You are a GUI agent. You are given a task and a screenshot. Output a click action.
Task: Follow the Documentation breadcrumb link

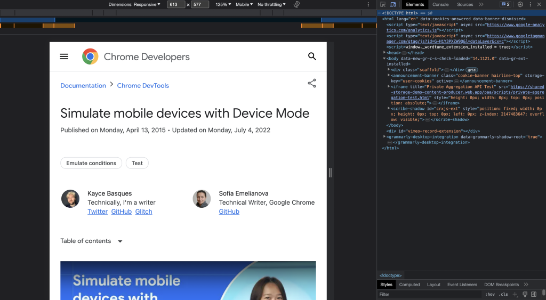point(83,86)
